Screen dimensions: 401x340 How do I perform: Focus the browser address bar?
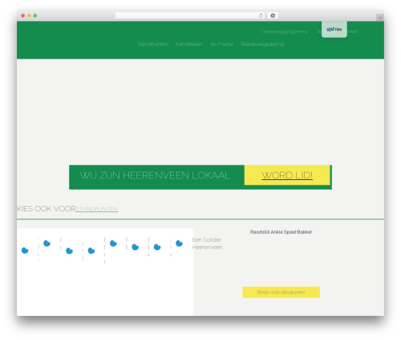(190, 15)
